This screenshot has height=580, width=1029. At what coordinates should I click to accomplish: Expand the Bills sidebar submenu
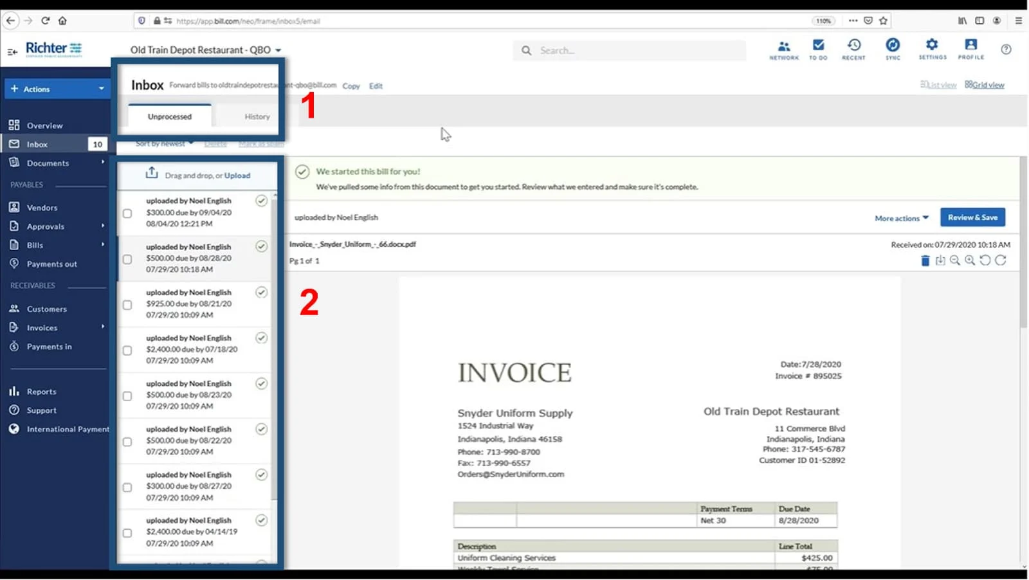(103, 244)
